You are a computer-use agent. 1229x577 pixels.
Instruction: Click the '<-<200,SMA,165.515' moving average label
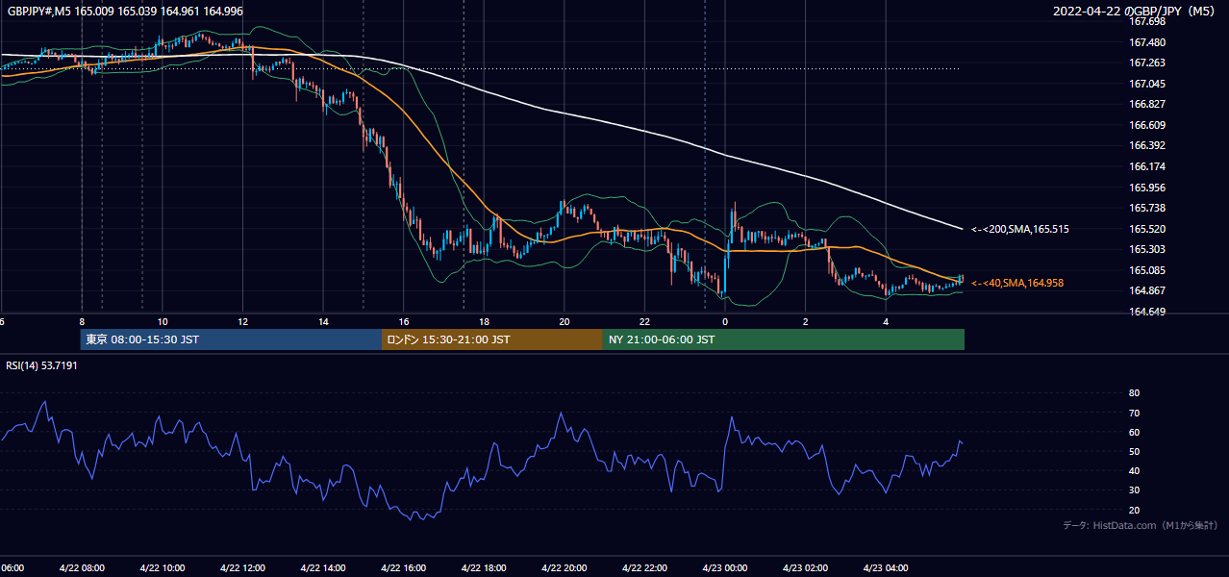point(1020,229)
